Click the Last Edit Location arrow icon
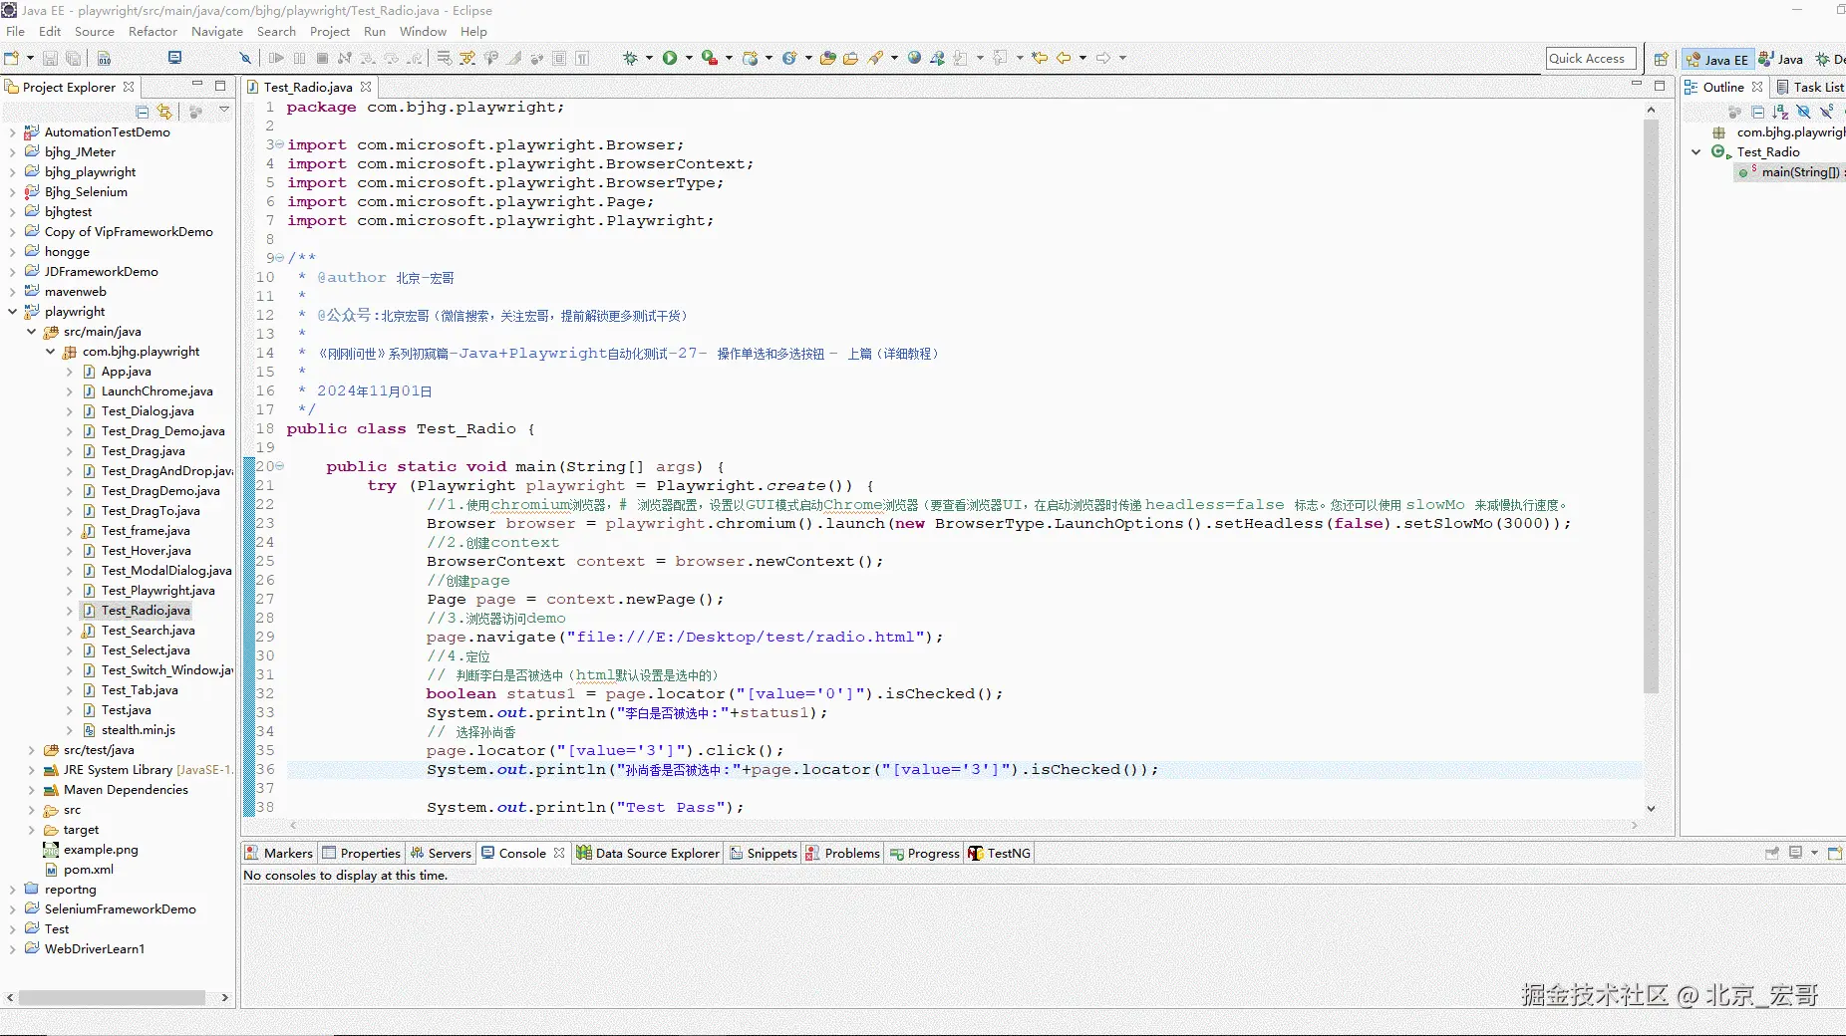1846x1036 pixels. (x=1040, y=58)
